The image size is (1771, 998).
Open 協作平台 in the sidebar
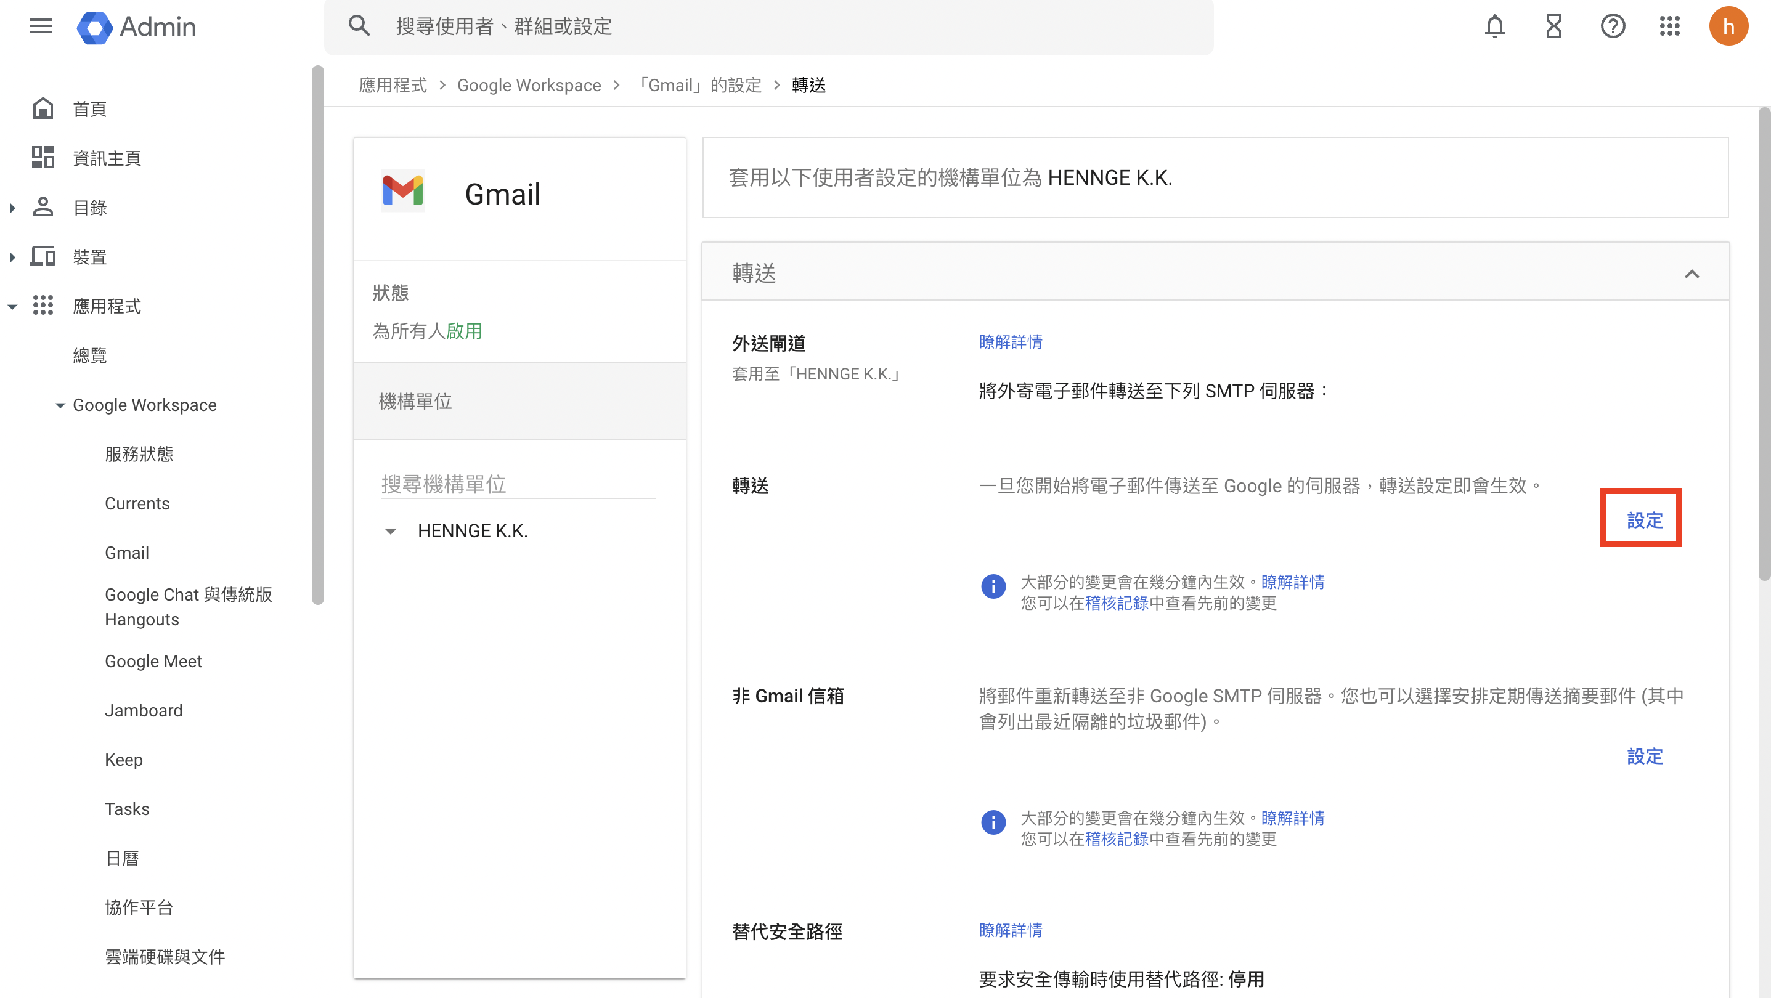pos(139,907)
